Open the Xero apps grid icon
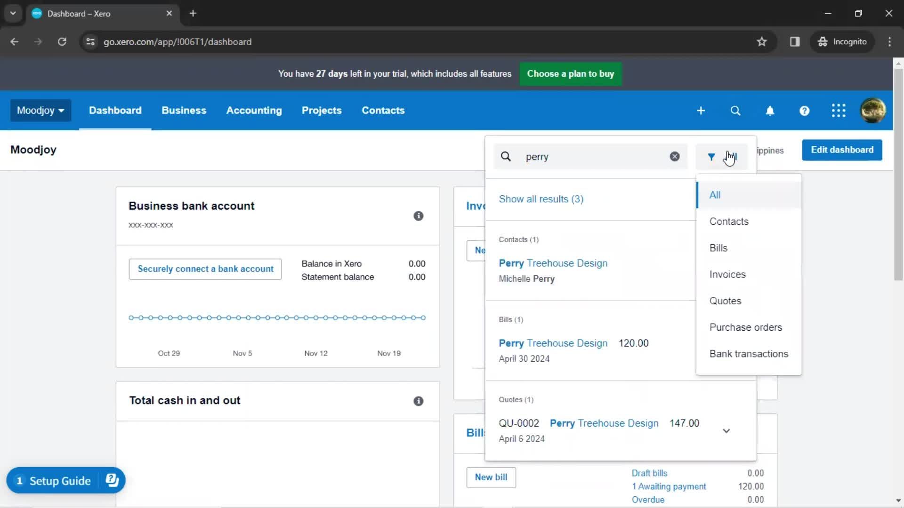Image resolution: width=904 pixels, height=508 pixels. (839, 111)
